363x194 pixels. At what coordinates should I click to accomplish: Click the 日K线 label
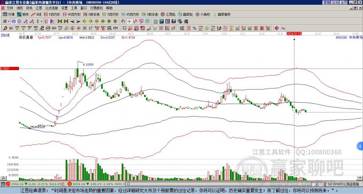[x=5, y=35]
